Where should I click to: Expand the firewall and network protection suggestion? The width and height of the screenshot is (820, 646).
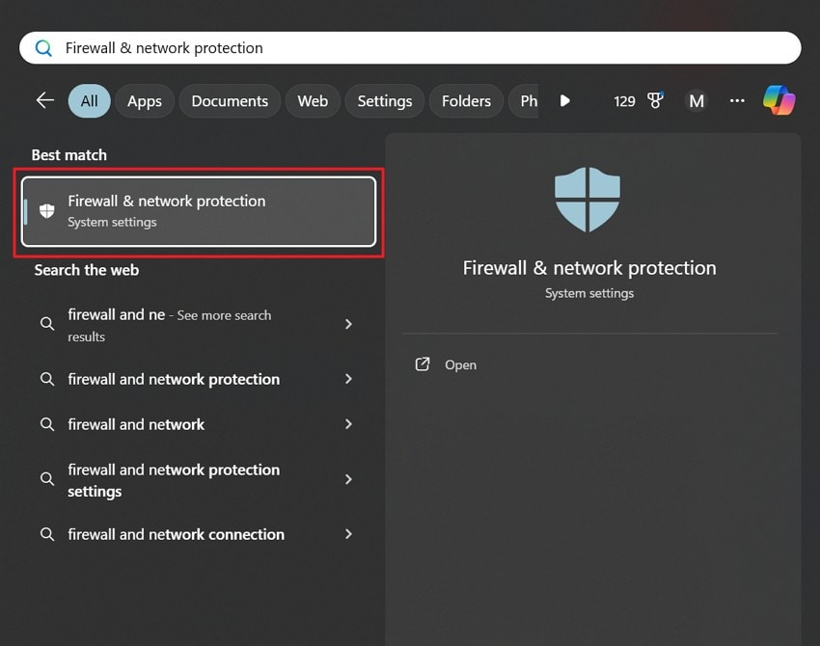pos(348,379)
